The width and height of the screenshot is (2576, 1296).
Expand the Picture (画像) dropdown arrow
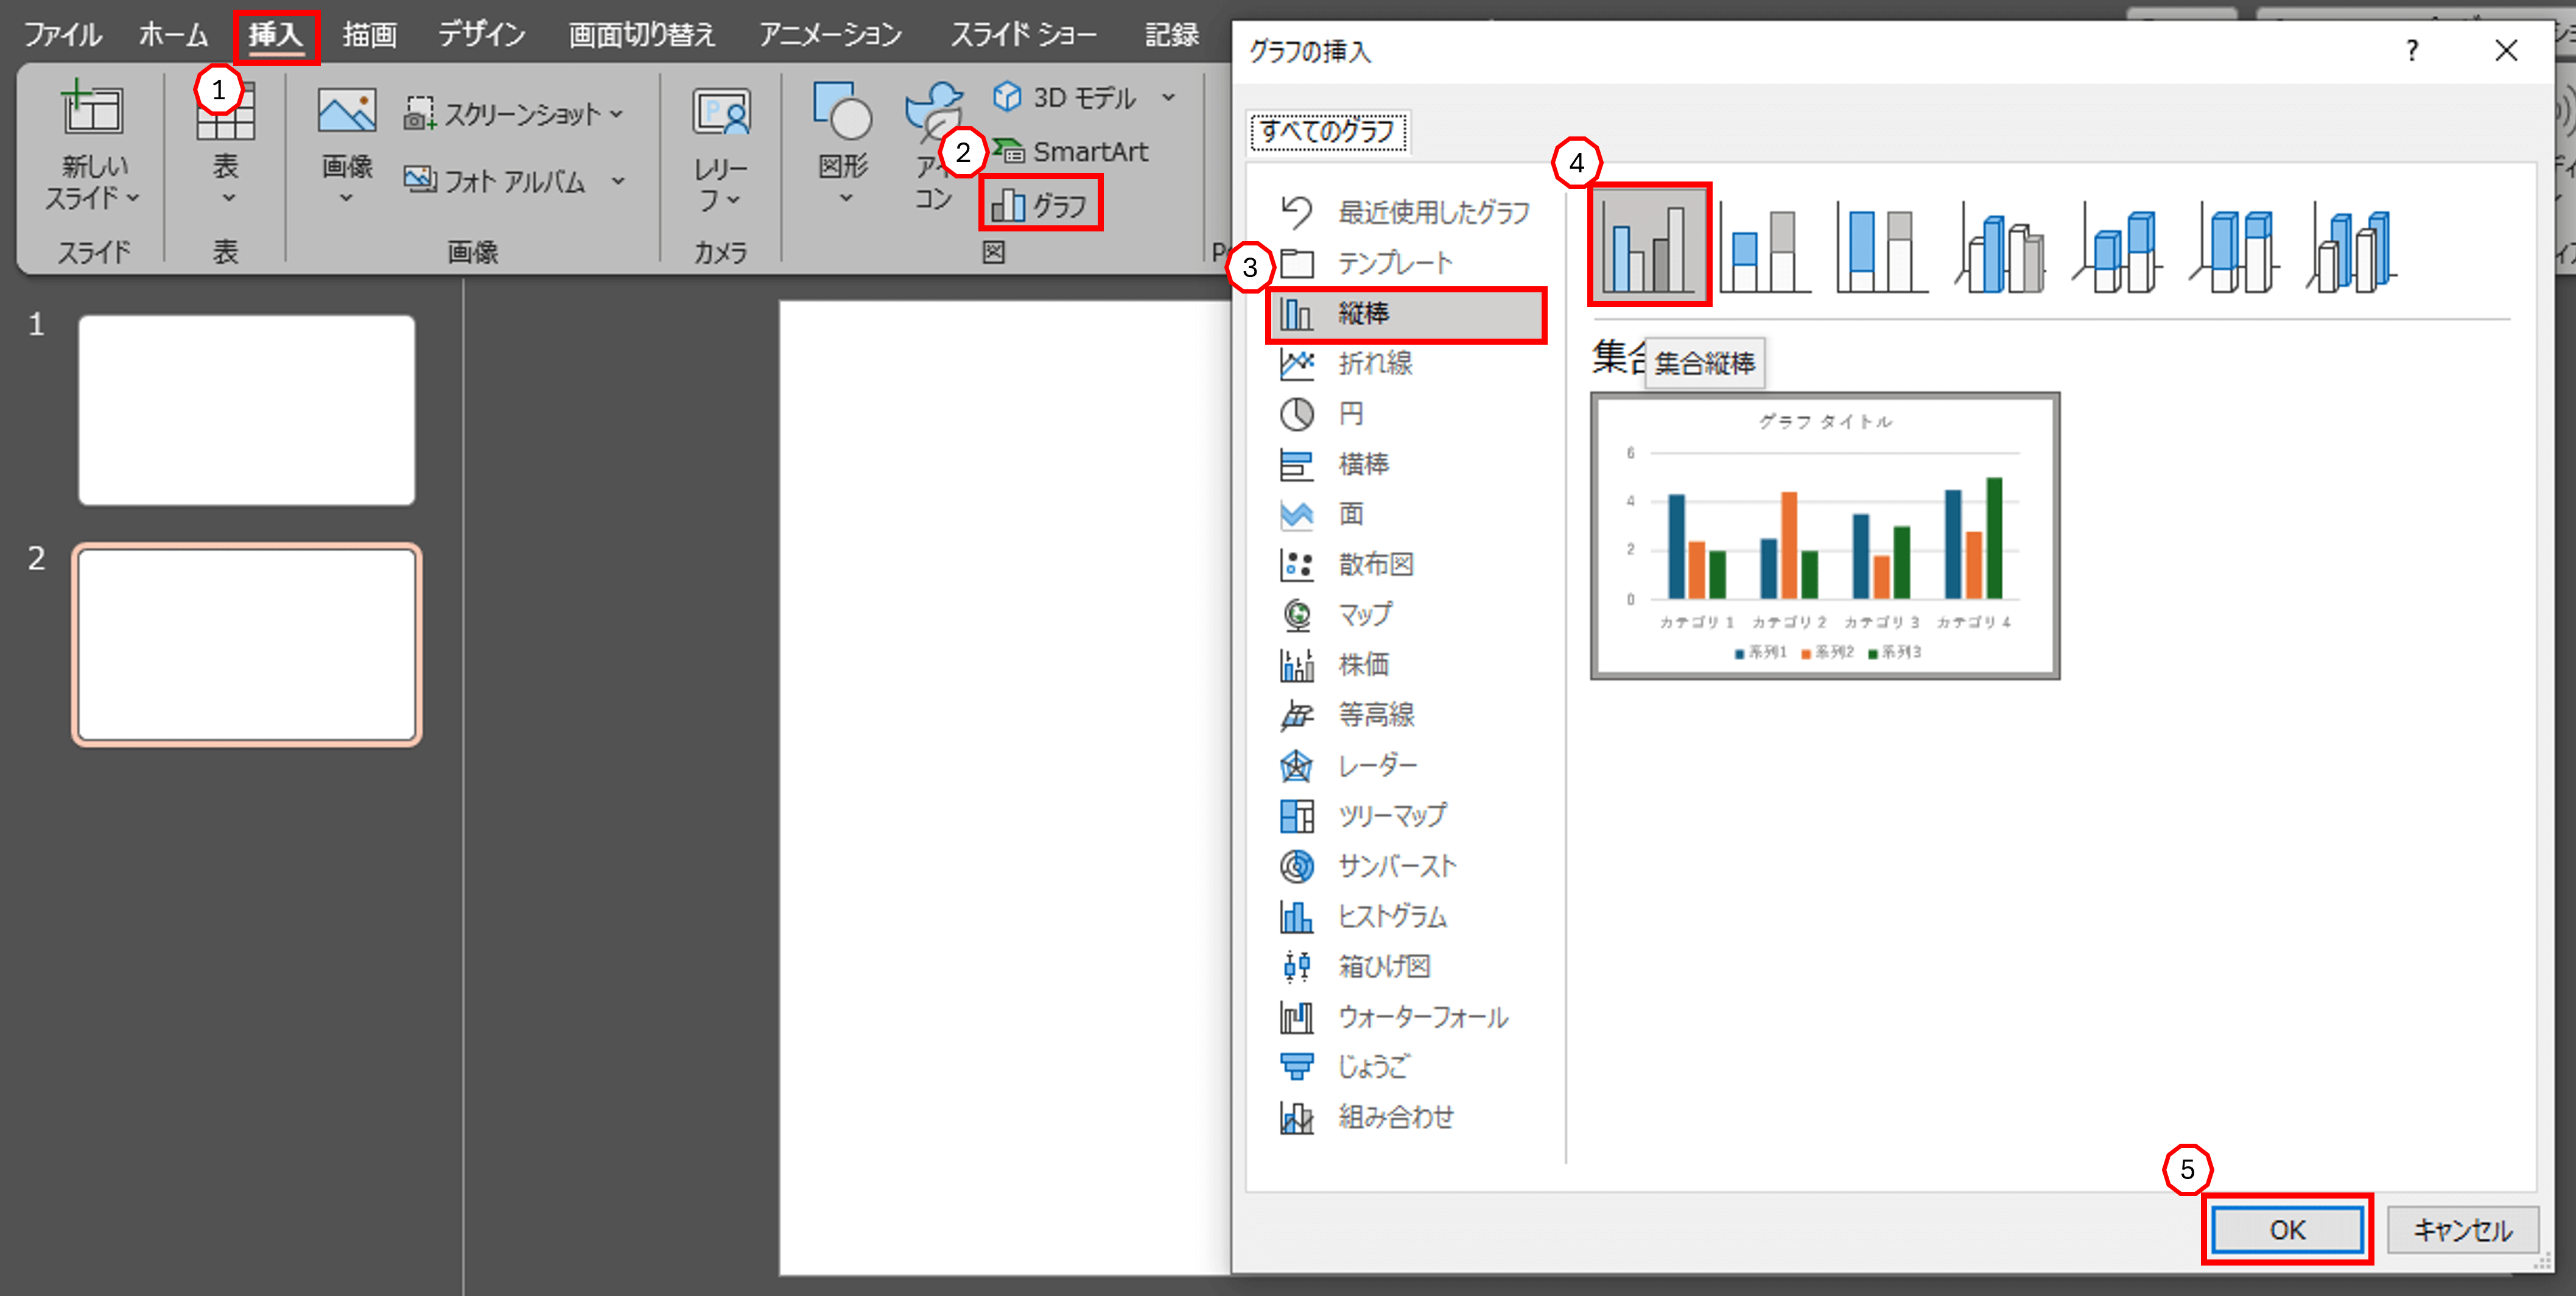tap(346, 198)
